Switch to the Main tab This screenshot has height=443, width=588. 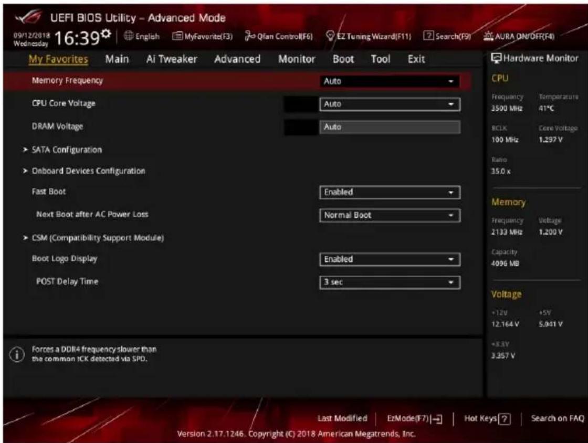click(117, 59)
